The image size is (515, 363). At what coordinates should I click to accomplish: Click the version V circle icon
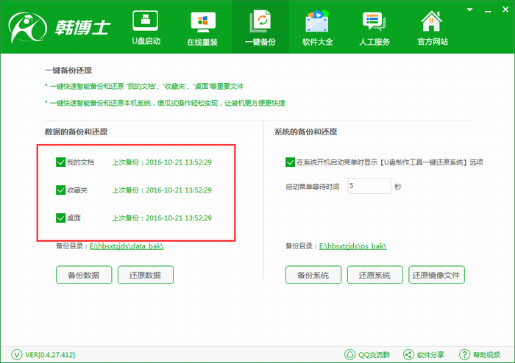[x=17, y=354]
